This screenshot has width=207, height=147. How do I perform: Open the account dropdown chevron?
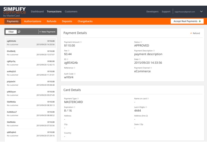201,12
